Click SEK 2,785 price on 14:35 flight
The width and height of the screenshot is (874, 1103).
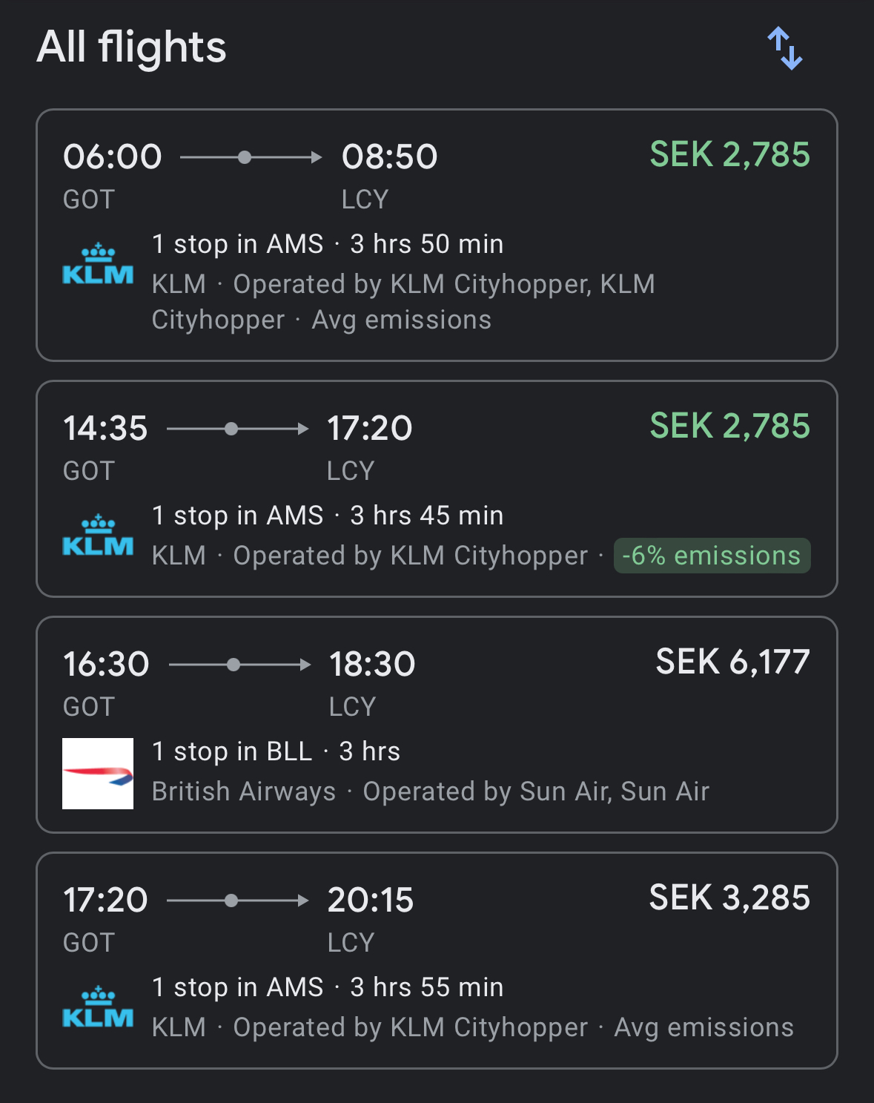coord(729,426)
